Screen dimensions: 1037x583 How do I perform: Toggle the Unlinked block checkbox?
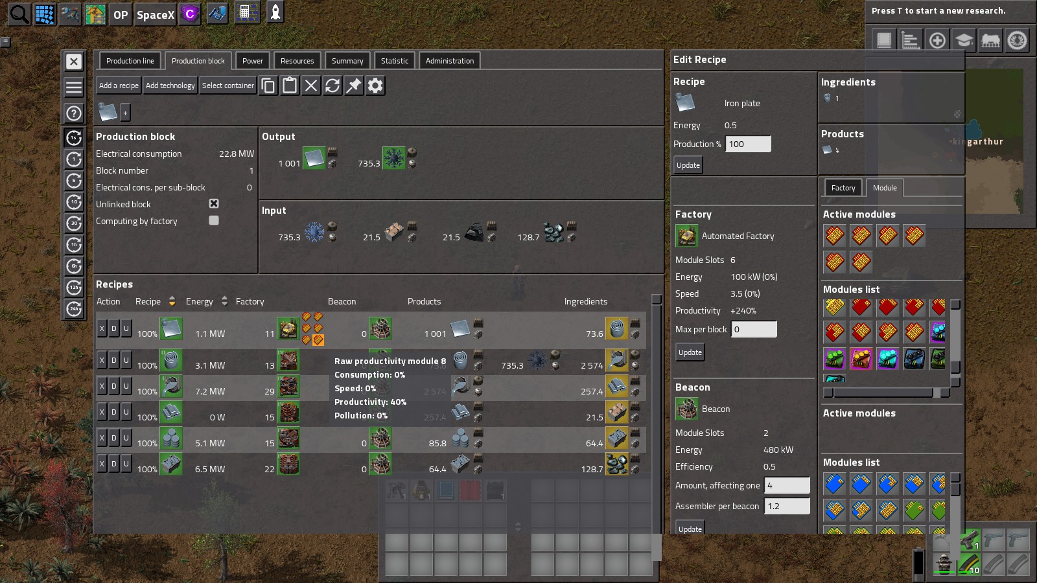(x=214, y=203)
